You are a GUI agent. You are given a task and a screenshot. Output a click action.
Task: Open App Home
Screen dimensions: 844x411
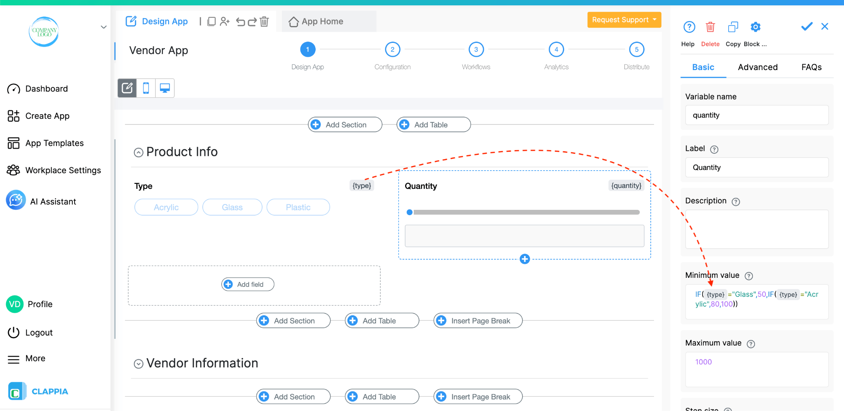click(x=316, y=21)
